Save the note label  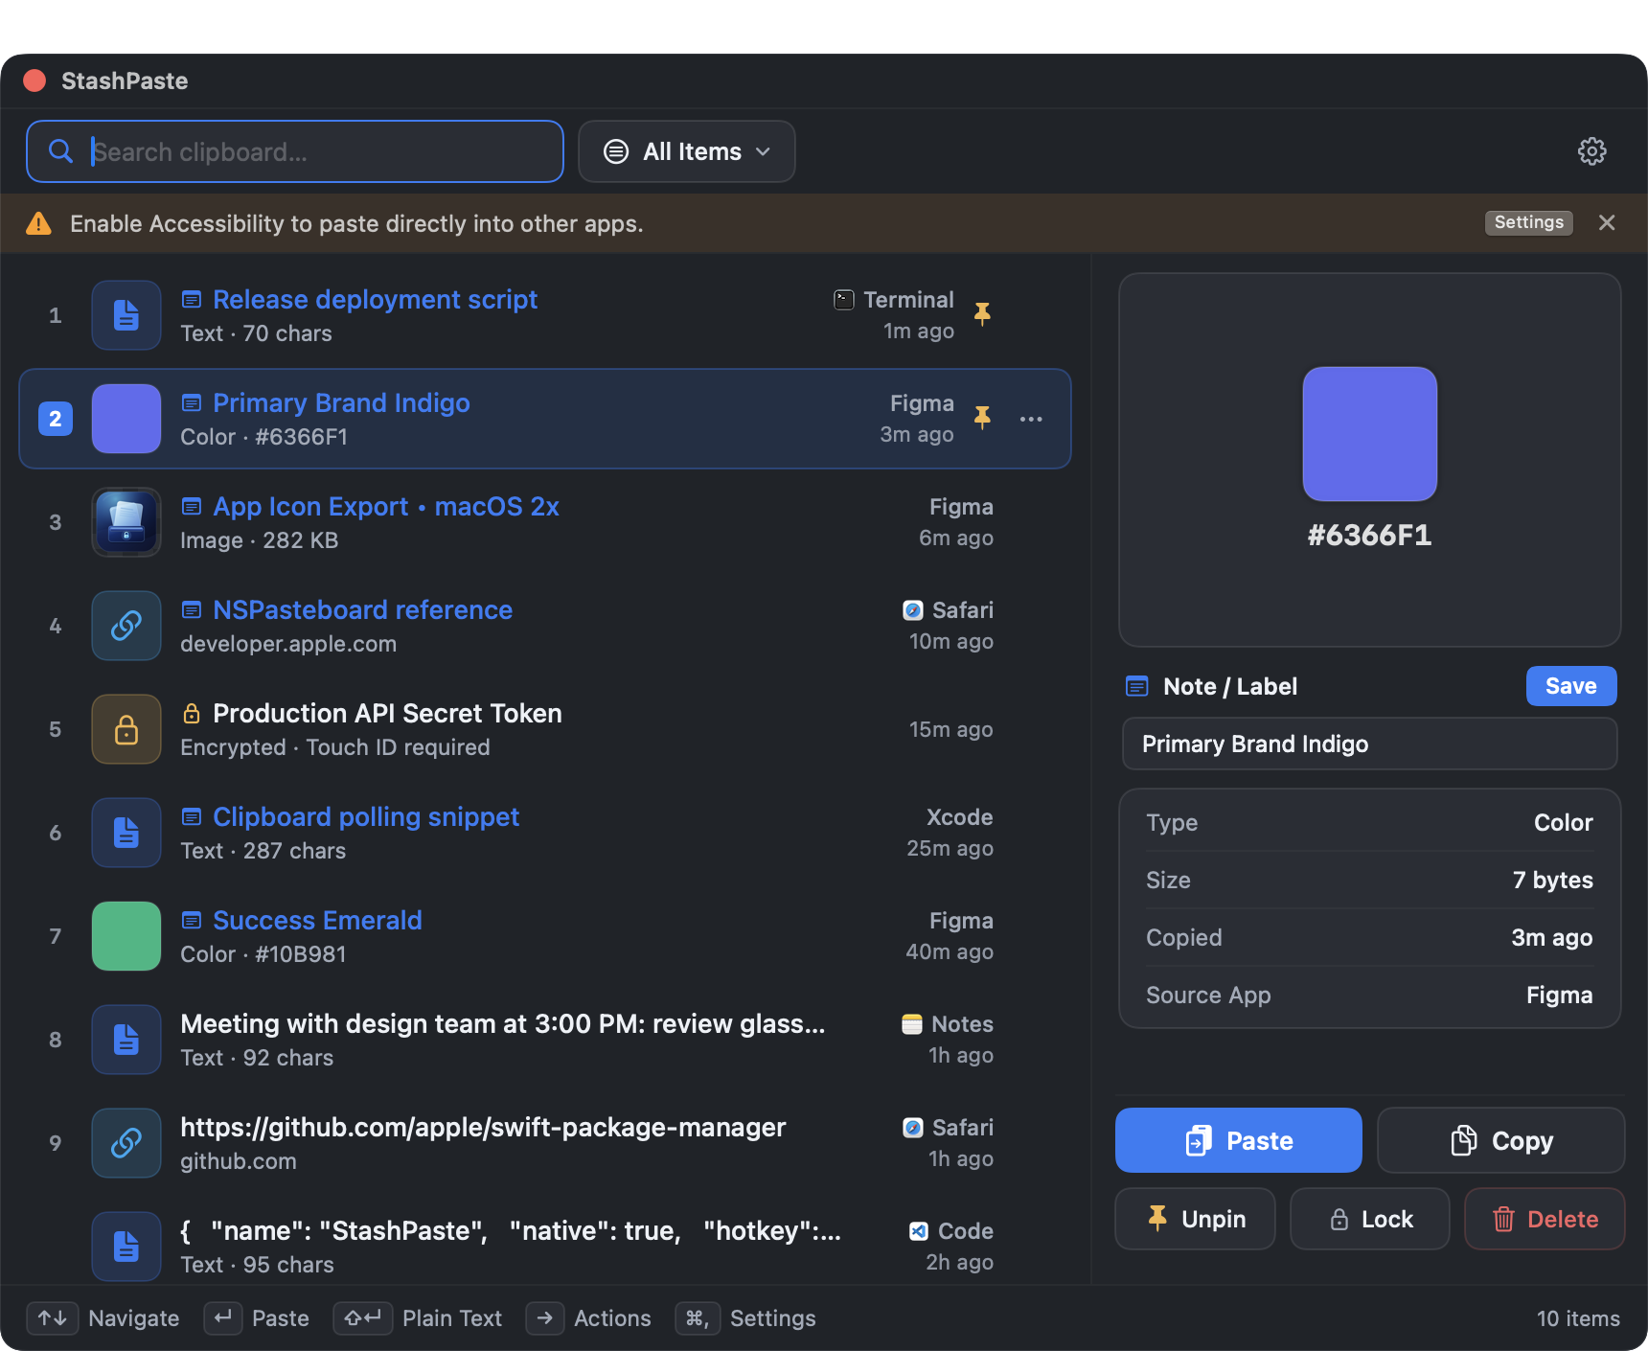1571,686
